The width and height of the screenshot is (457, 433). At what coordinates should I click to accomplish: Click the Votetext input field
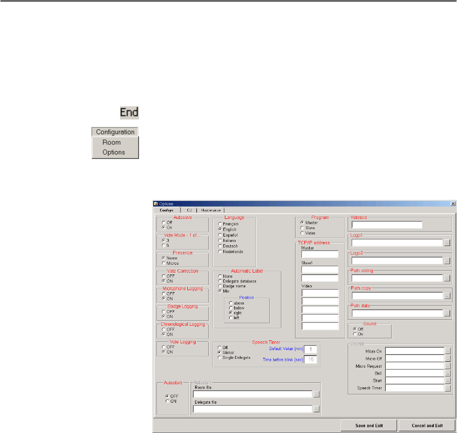[x=386, y=225]
